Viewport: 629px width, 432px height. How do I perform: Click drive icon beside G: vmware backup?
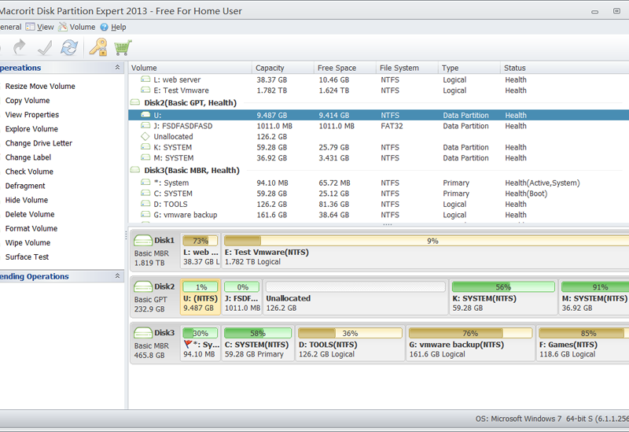pos(145,214)
